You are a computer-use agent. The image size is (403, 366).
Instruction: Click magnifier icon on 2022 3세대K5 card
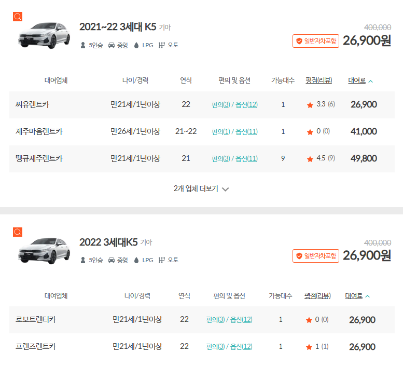[18, 232]
